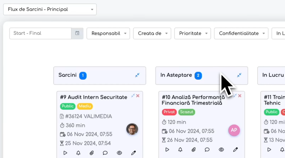Start task #10 with the play icon
The width and height of the screenshot is (285, 158).
click(167, 149)
